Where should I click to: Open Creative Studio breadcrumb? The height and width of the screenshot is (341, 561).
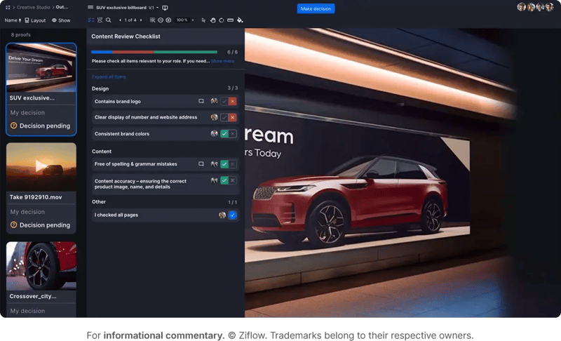(x=33, y=7)
